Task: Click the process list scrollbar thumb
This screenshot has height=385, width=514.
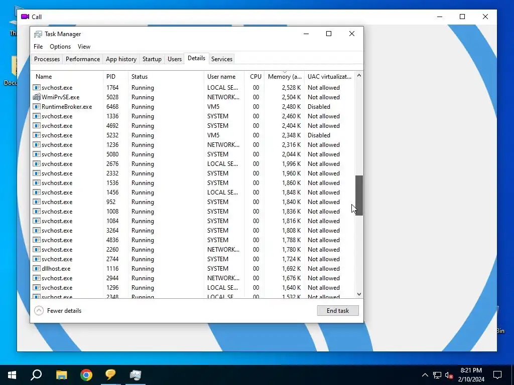Action: [359, 196]
